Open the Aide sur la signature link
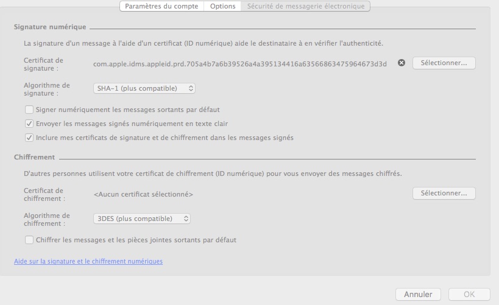 pos(88,261)
